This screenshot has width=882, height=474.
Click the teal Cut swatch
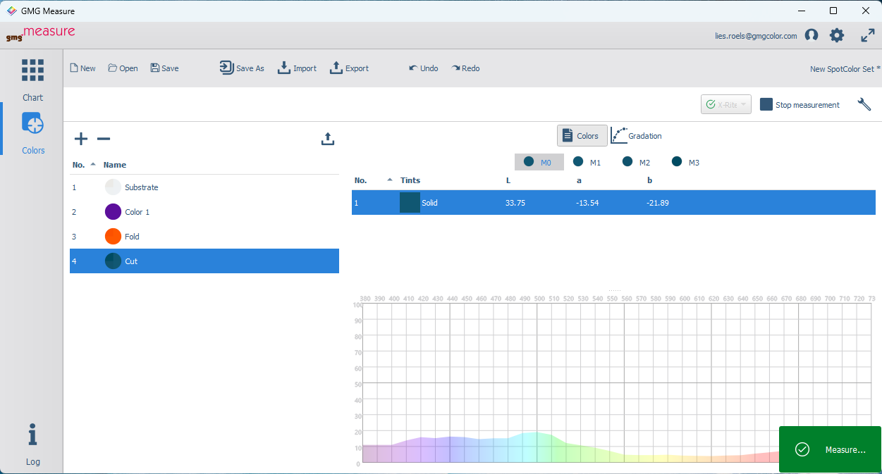[113, 261]
